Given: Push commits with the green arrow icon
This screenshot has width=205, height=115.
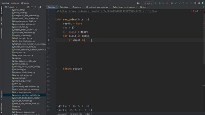Looking at the screenshot, I should 183,3.
